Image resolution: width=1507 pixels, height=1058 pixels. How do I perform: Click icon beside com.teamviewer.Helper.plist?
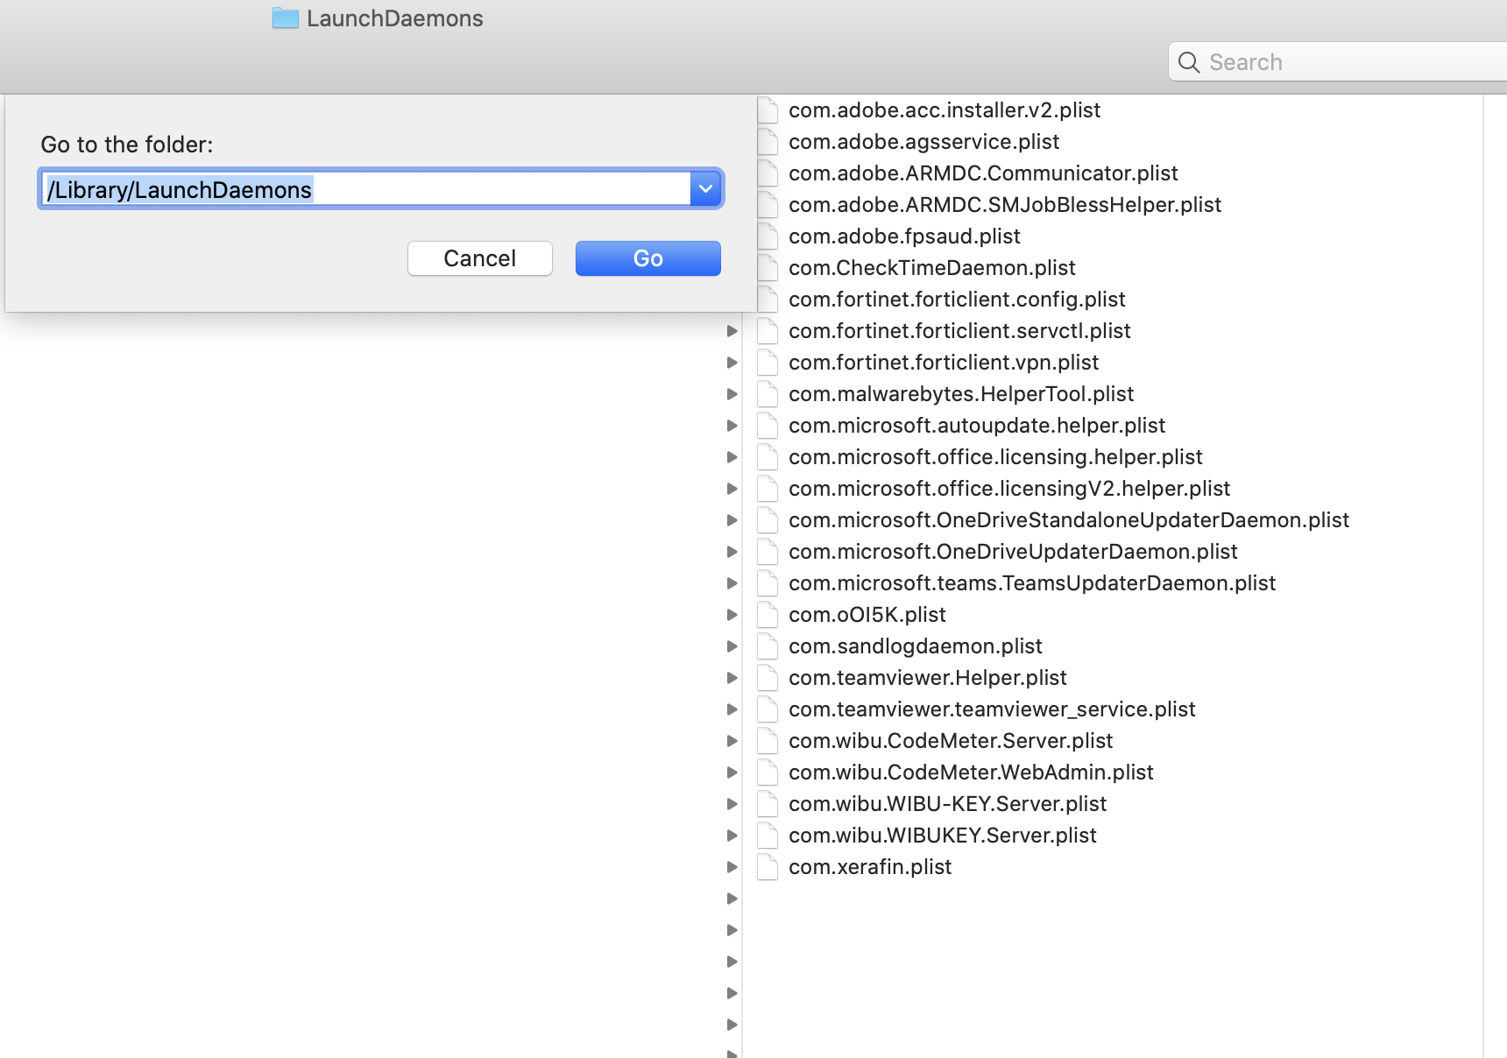click(x=768, y=678)
